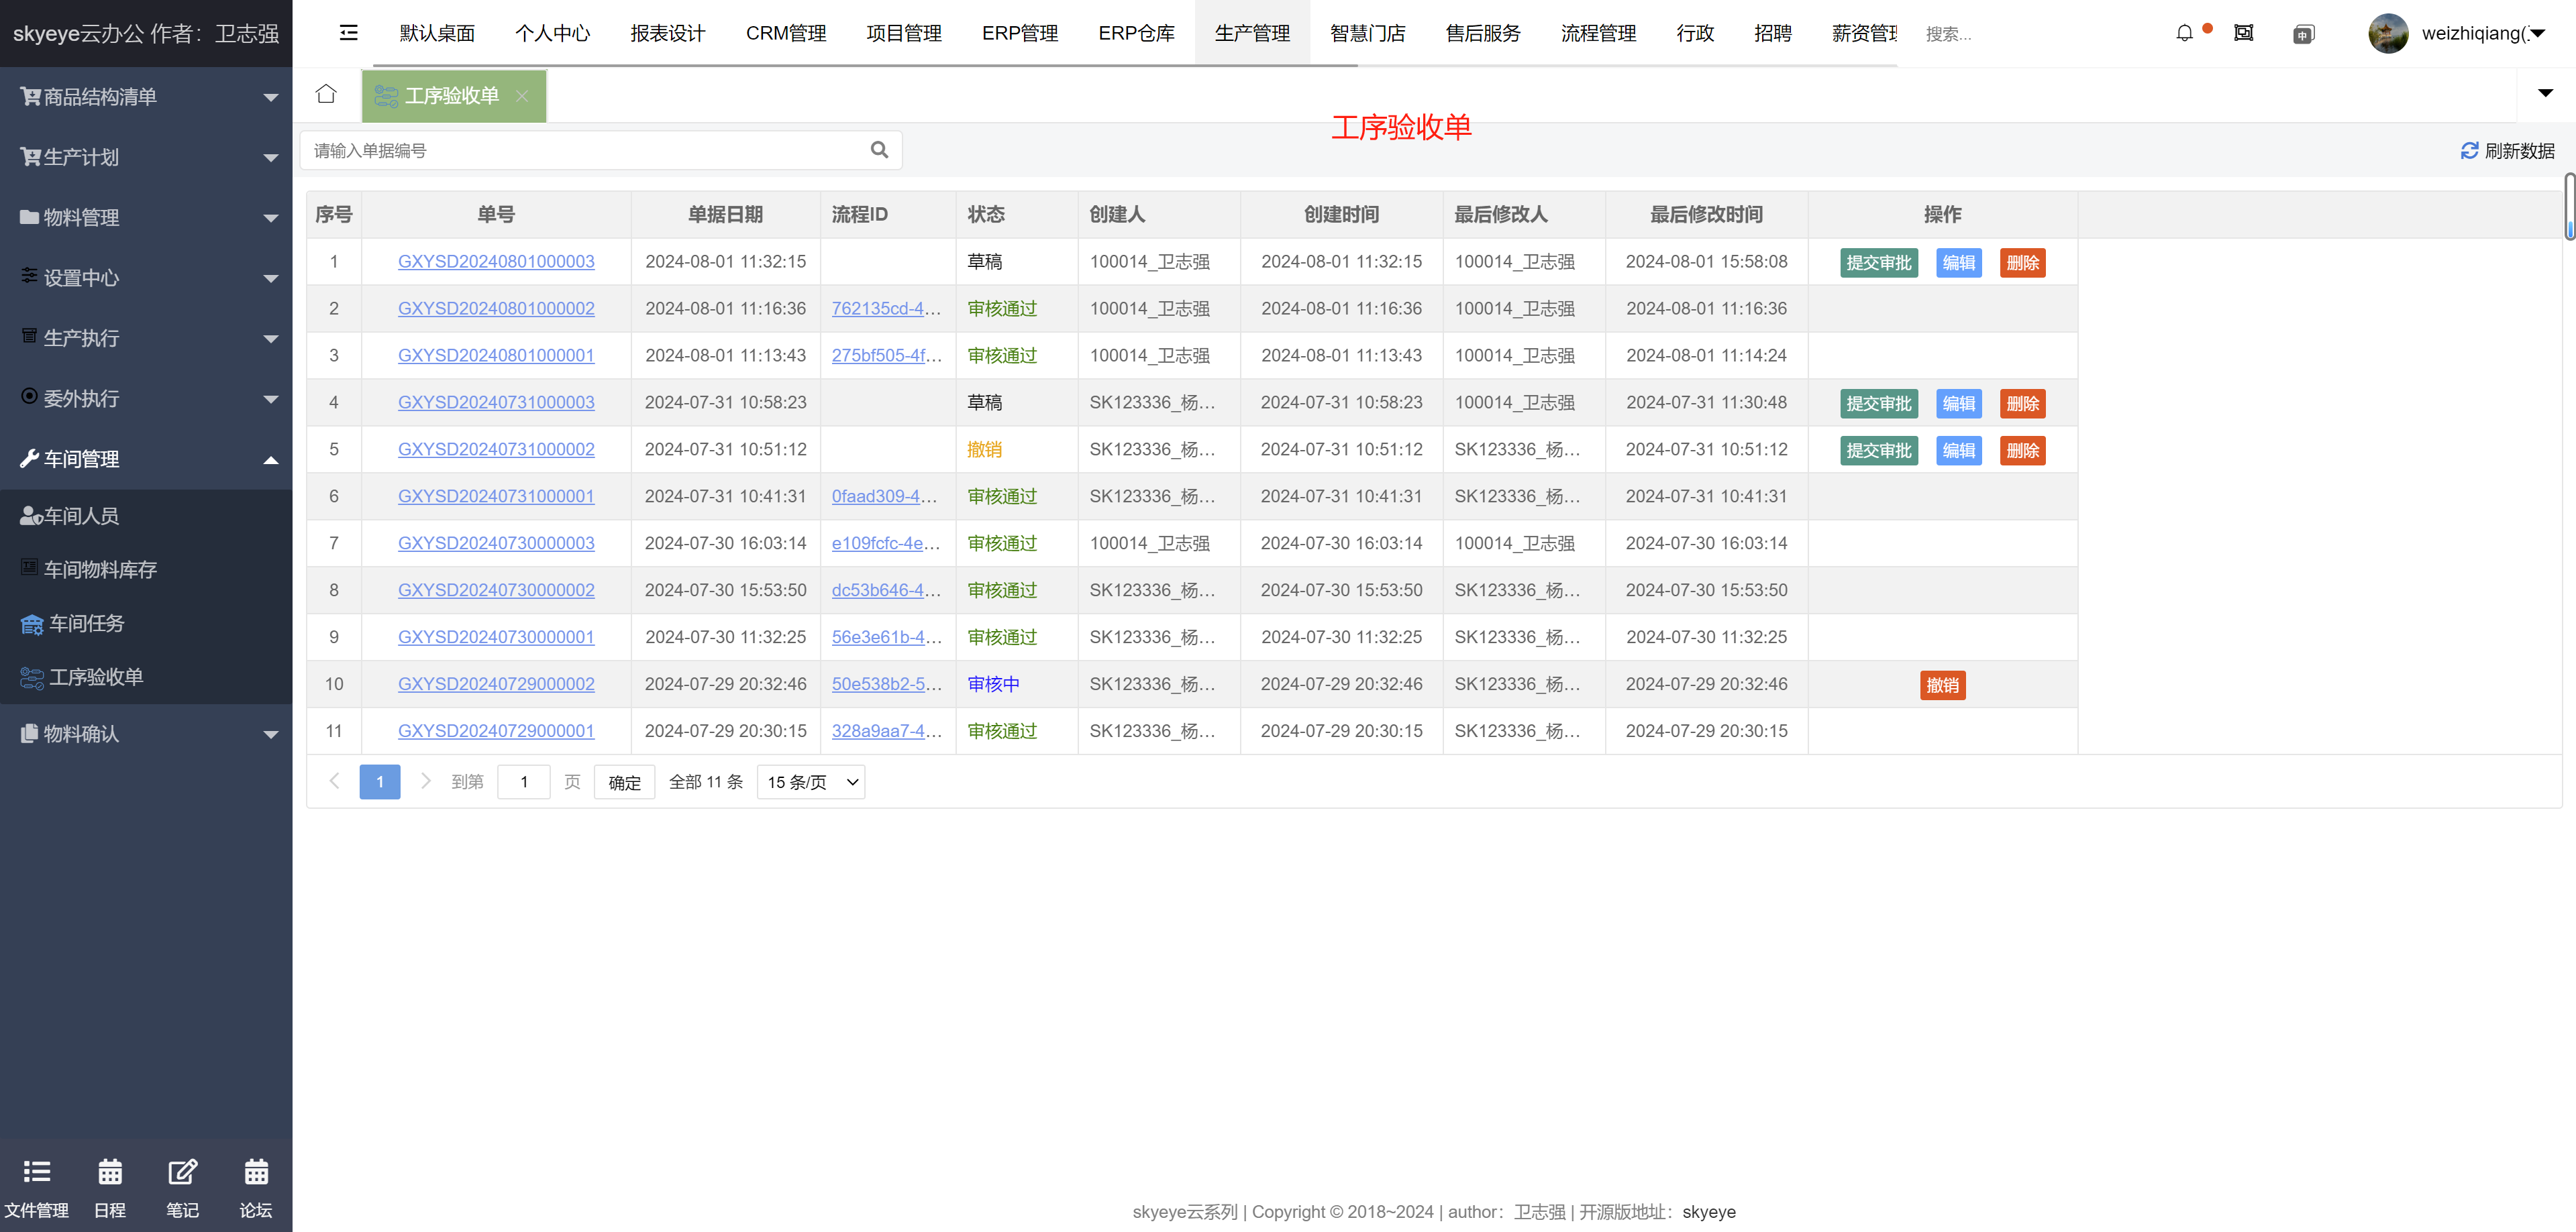Open the notifications bell icon
The image size is (2576, 1232).
(2184, 33)
